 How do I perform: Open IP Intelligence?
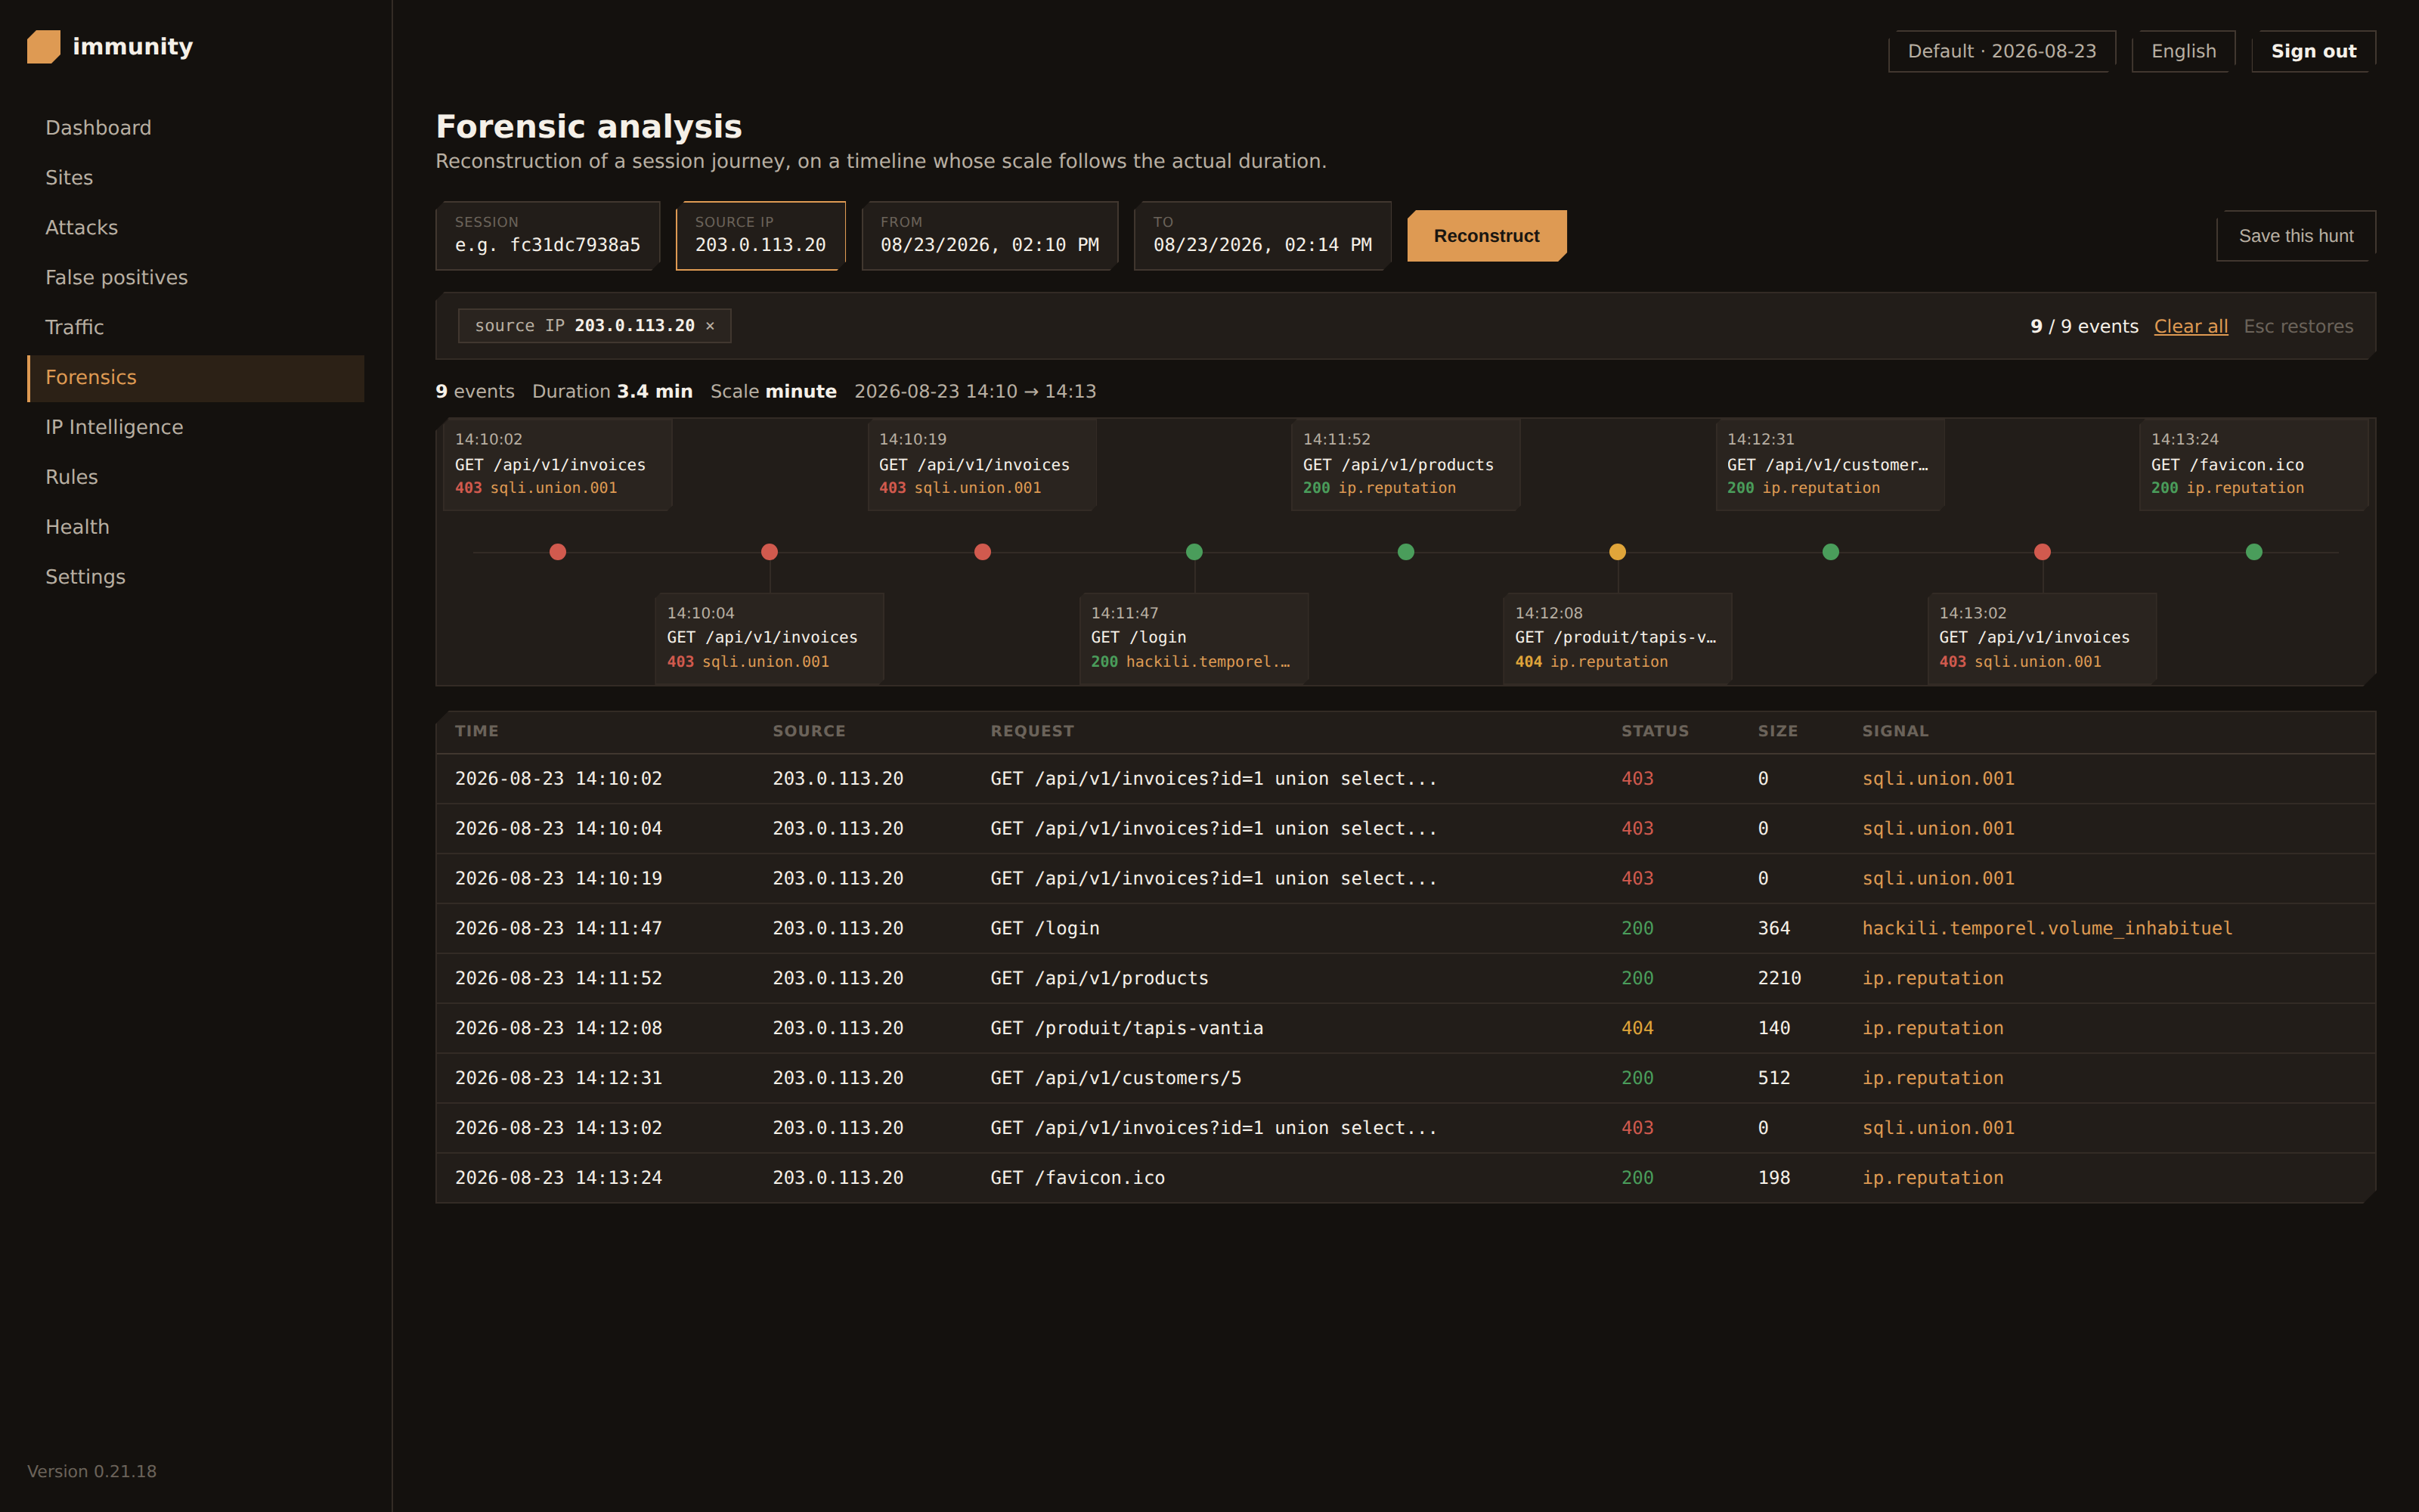196,428
